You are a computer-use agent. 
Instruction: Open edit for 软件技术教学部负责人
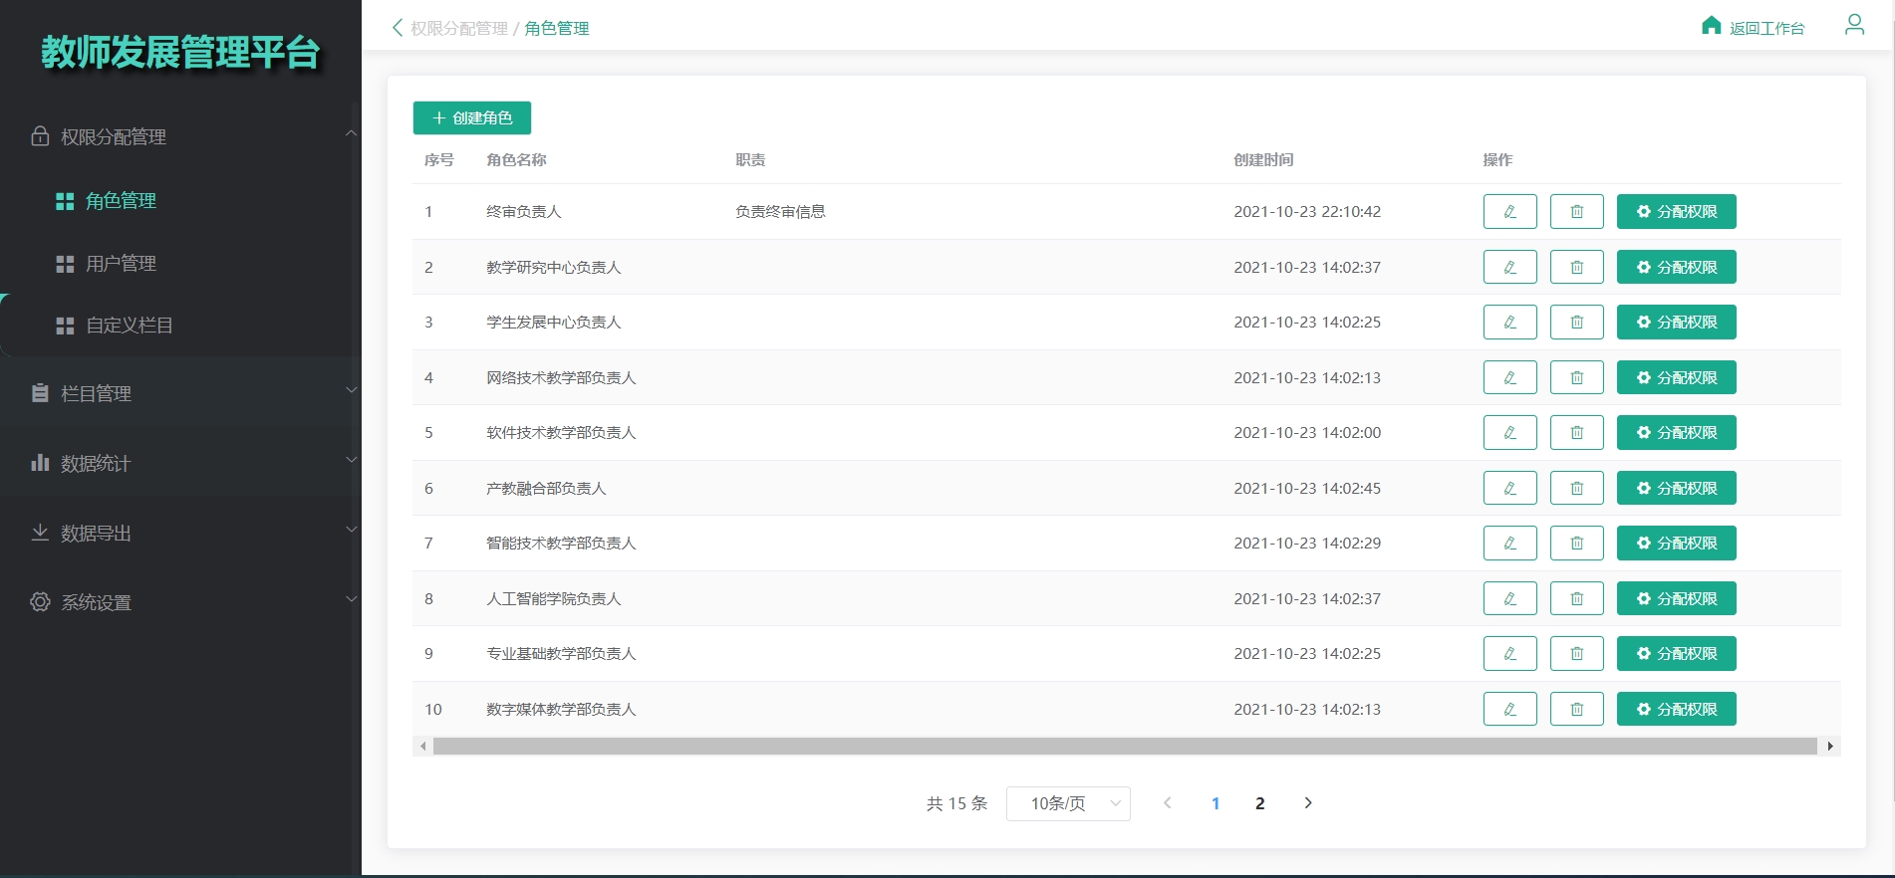click(1509, 433)
